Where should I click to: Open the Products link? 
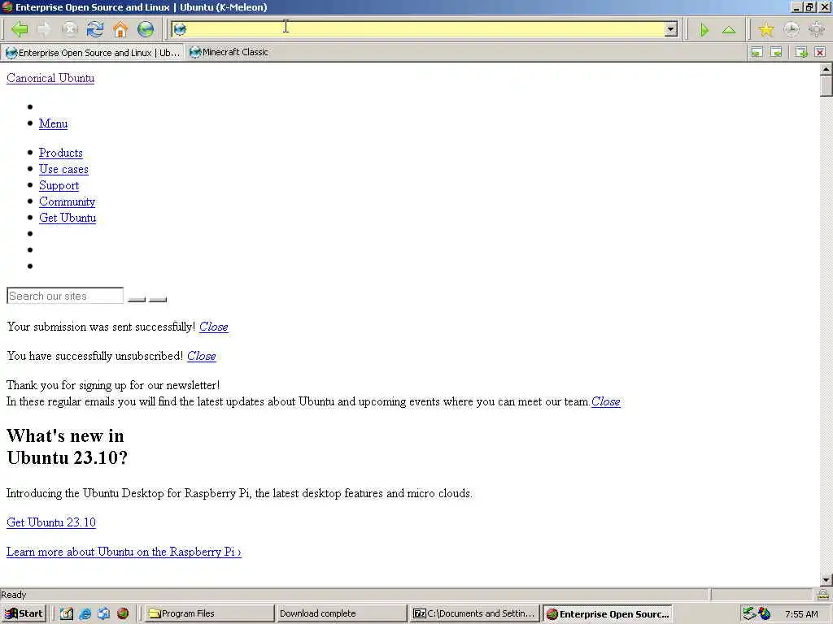pyautogui.click(x=60, y=153)
